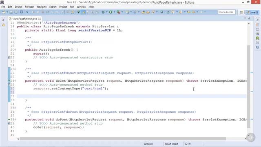Click the Save All toolbar icon
This screenshot has height=147, width=261.
pyautogui.click(x=16, y=12)
